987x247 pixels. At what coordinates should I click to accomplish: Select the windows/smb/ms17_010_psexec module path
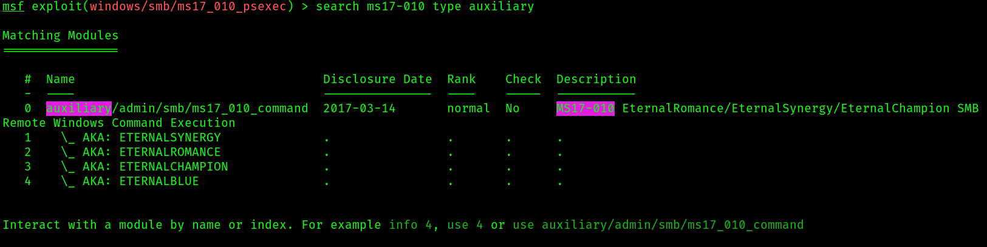pos(188,7)
